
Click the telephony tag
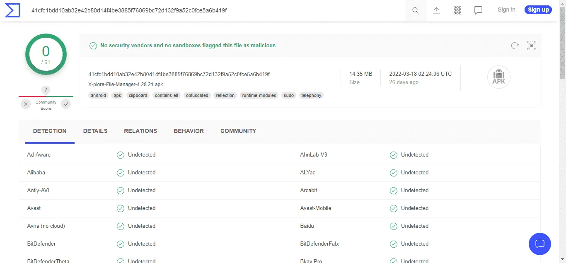tap(311, 95)
